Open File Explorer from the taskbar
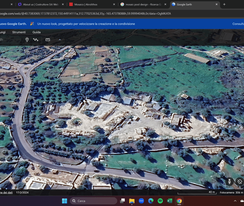244x206 pixels. point(132,201)
